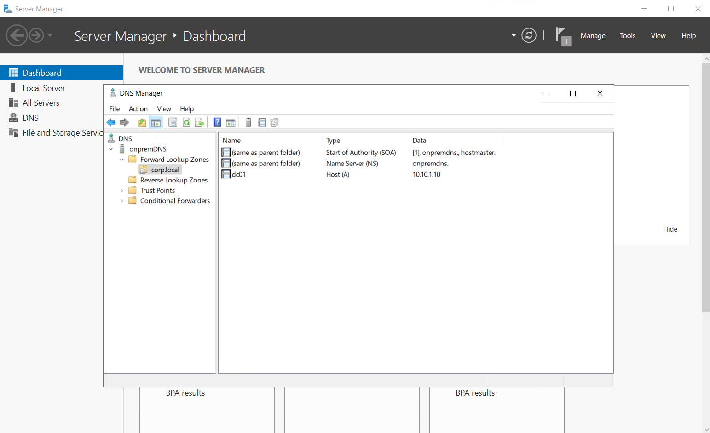This screenshot has height=433, width=710.
Task: Open dropdown arrow left of refresh icon
Action: pos(514,35)
